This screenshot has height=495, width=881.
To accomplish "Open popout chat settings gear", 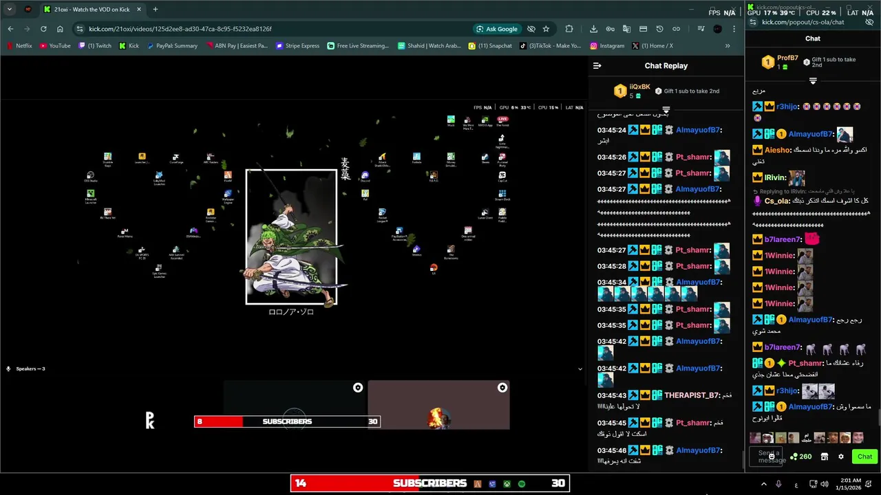I will point(840,456).
